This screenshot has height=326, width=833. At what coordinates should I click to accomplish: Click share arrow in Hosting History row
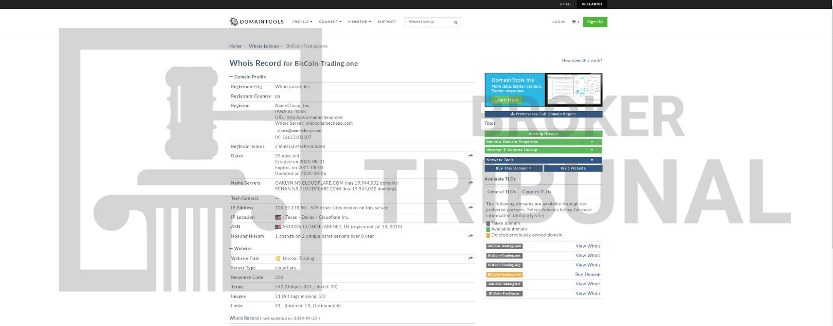pos(470,236)
